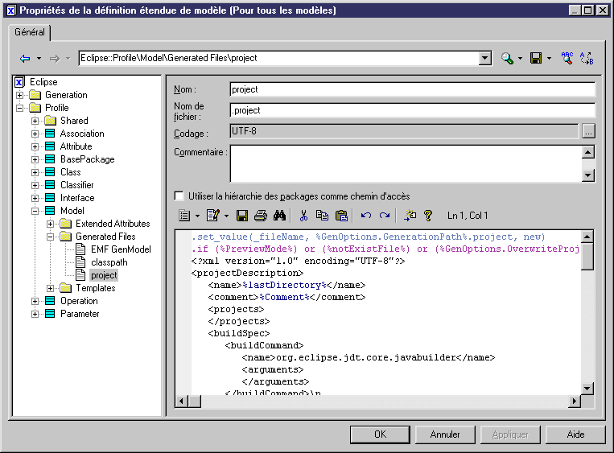Go back with the blue left arrow
The height and width of the screenshot is (453, 614).
[x=25, y=59]
